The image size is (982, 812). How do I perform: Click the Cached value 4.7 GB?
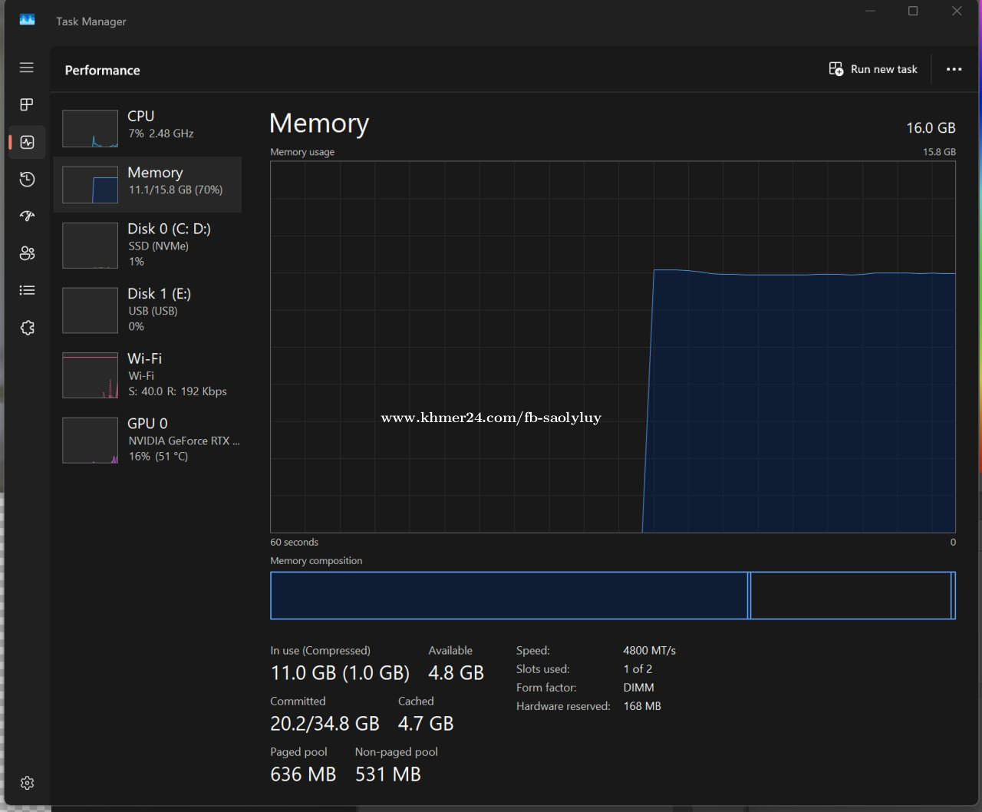click(426, 724)
